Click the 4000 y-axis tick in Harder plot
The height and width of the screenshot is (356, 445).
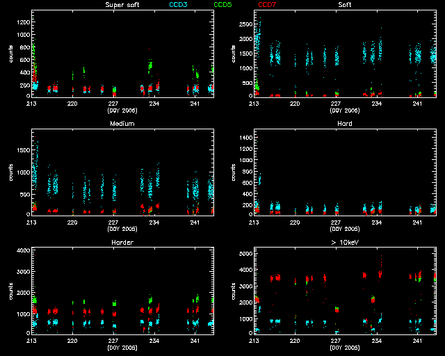coord(20,250)
